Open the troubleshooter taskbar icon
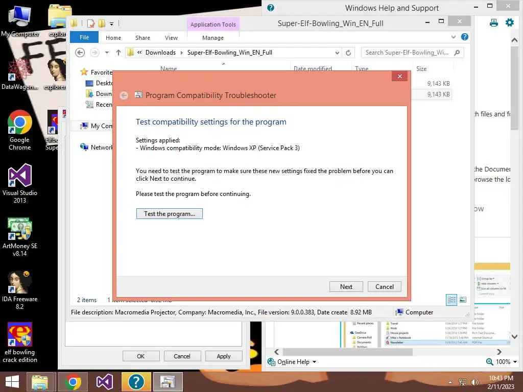 [168, 382]
